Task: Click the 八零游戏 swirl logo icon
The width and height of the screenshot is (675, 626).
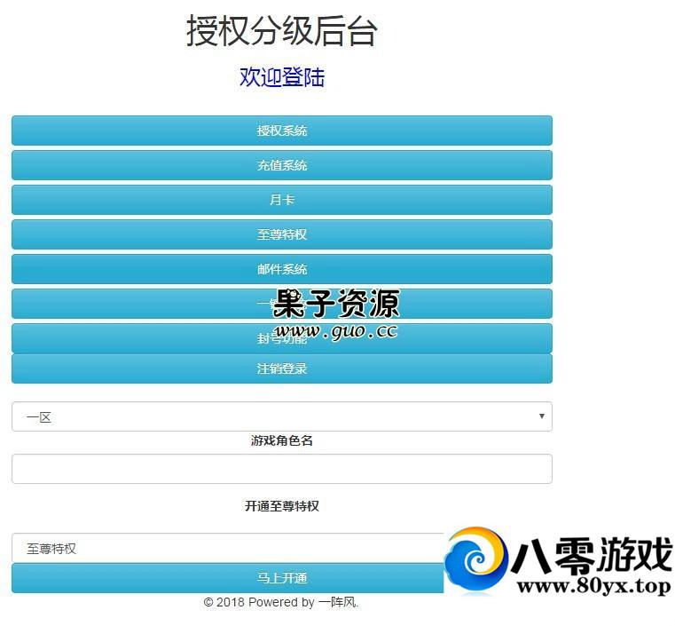Action: coord(475,559)
